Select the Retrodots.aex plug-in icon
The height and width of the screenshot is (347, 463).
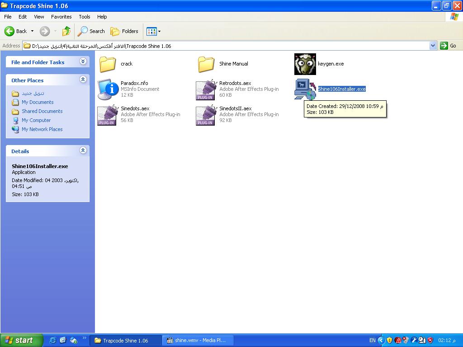click(x=206, y=89)
